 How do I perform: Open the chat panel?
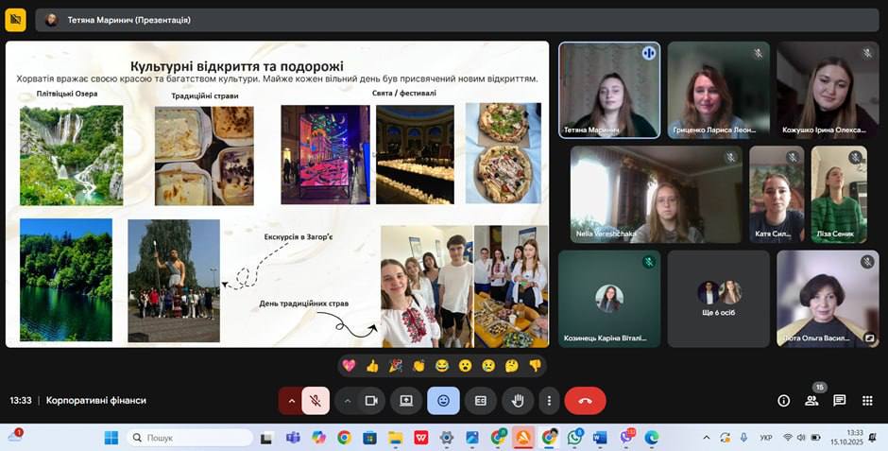(x=839, y=401)
